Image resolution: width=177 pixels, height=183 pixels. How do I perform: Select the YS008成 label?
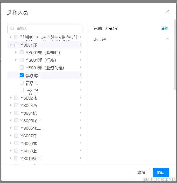point(29,143)
